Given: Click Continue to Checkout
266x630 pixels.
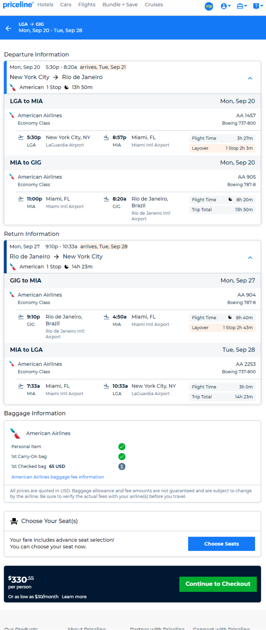Looking at the screenshot, I should [218, 584].
